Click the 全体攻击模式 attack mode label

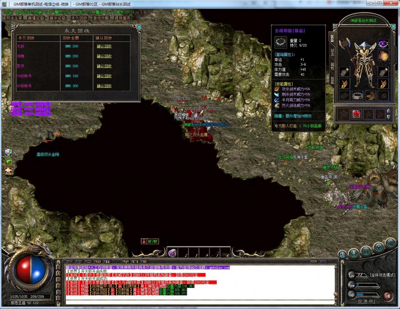[382, 275]
